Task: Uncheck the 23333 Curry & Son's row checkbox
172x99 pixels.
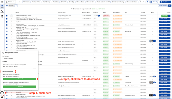Action: click(7, 19)
